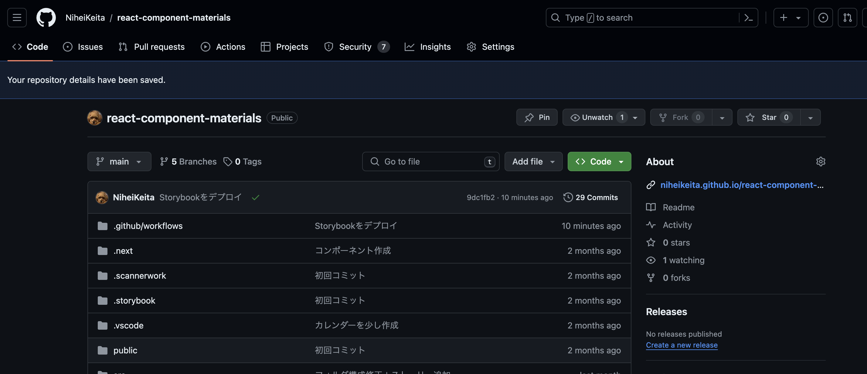Open the .storybook folder
This screenshot has width=867, height=374.
coord(134,300)
